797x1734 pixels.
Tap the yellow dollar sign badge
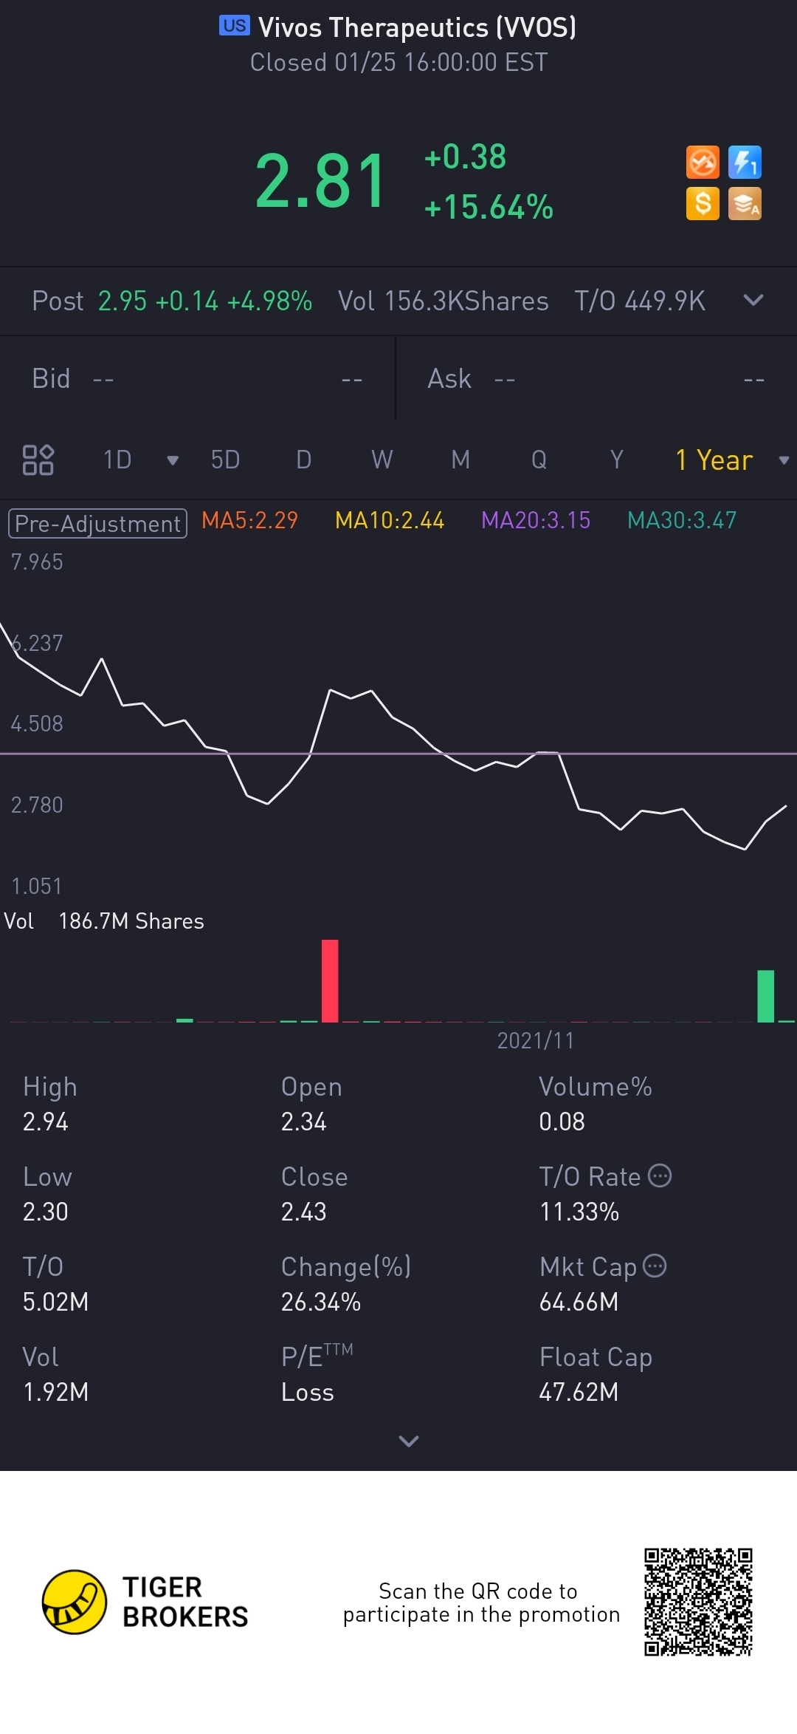coord(702,204)
